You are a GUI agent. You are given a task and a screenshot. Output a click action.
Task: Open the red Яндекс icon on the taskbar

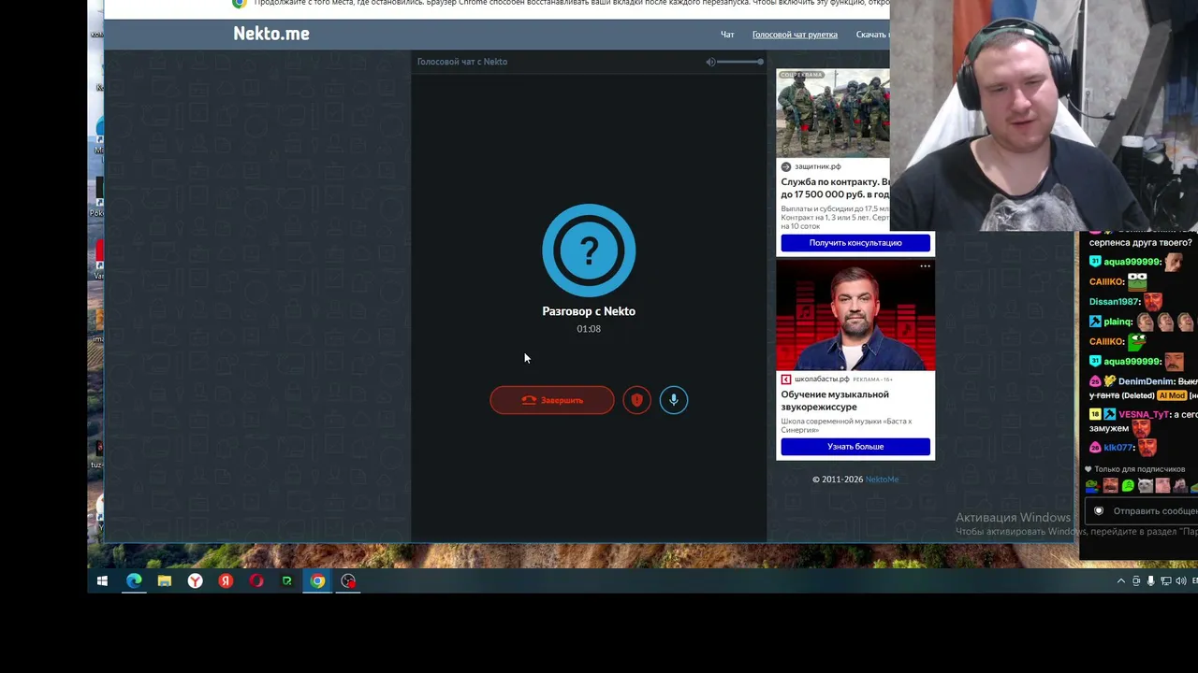(x=226, y=581)
